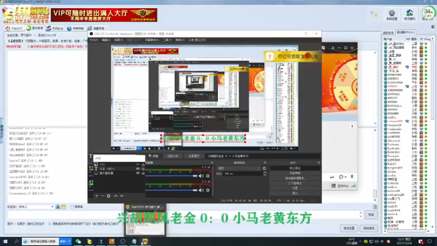Open transition properties gear icon

coord(264,168)
